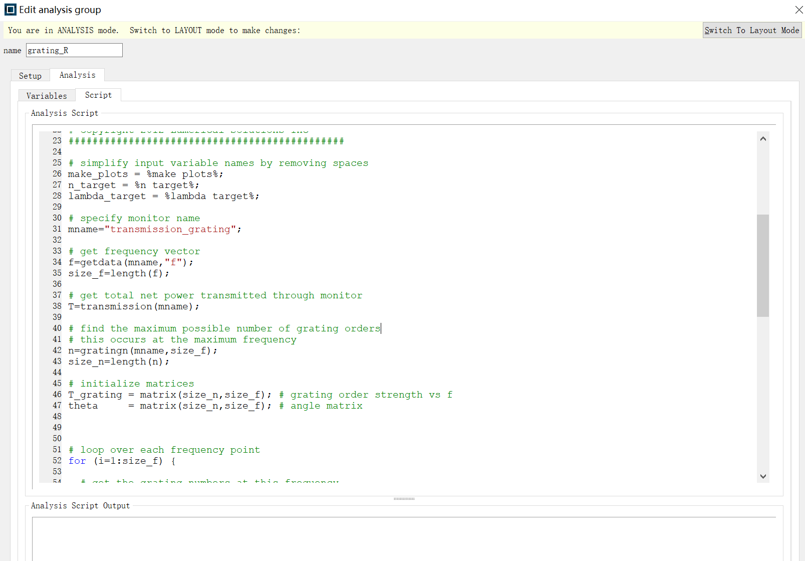
Task: Click the 'angle matrix' comment
Action: 321,406
